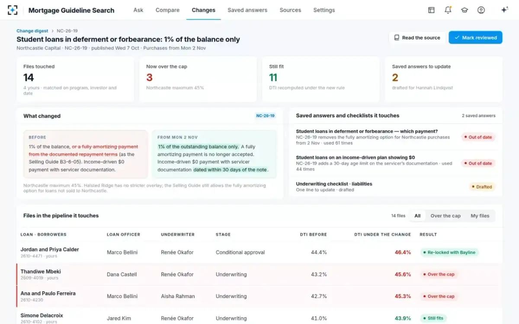Open the Still fit summary card
Viewport: 519px width, 324px height.
(x=321, y=79)
